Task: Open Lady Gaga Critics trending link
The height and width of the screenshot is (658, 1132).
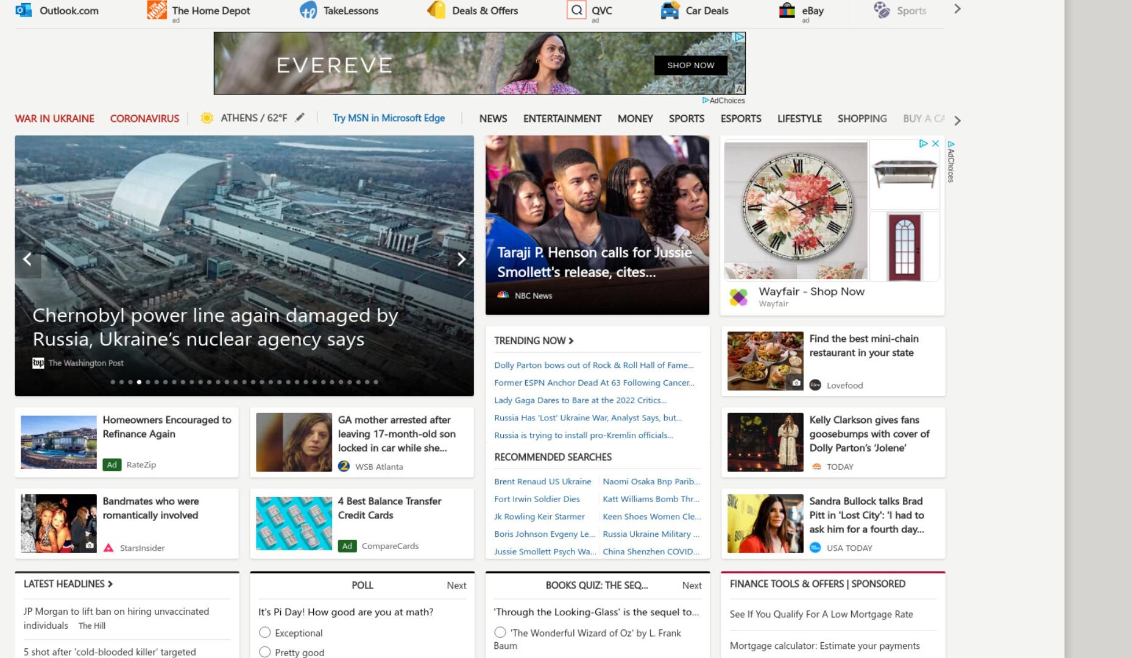Action: coord(580,400)
